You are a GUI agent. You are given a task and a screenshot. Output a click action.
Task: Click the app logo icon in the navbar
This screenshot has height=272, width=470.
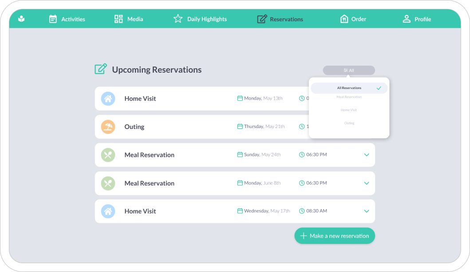(x=21, y=19)
